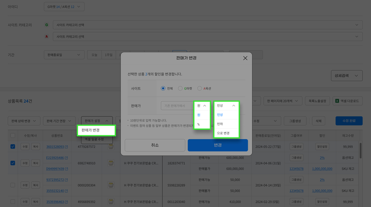Screen dimensions: 371x207
Task: Choose 원 in the unit dropdown list
Action: coord(202,115)
